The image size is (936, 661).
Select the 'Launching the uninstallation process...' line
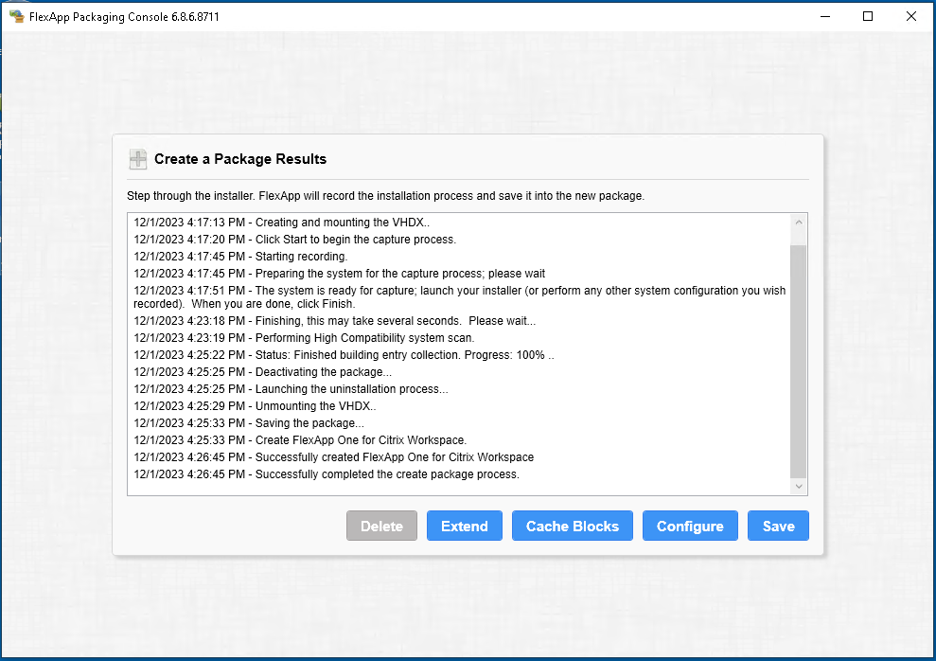pyautogui.click(x=291, y=388)
